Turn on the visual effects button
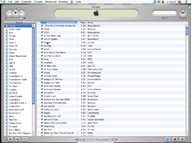The height and width of the screenshot is (143, 191). (175, 139)
